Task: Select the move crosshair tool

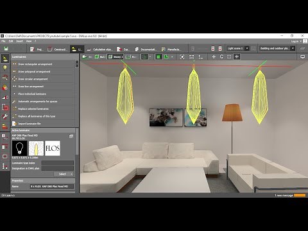Action: click(x=214, y=56)
